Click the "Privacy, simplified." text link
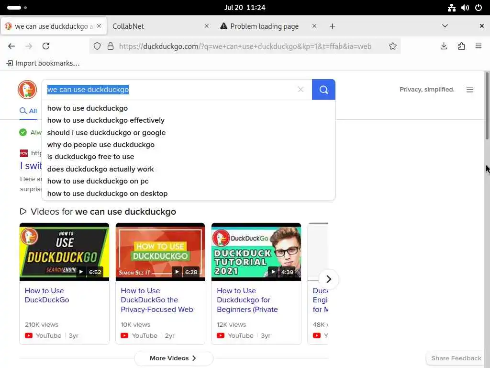 pyautogui.click(x=427, y=90)
